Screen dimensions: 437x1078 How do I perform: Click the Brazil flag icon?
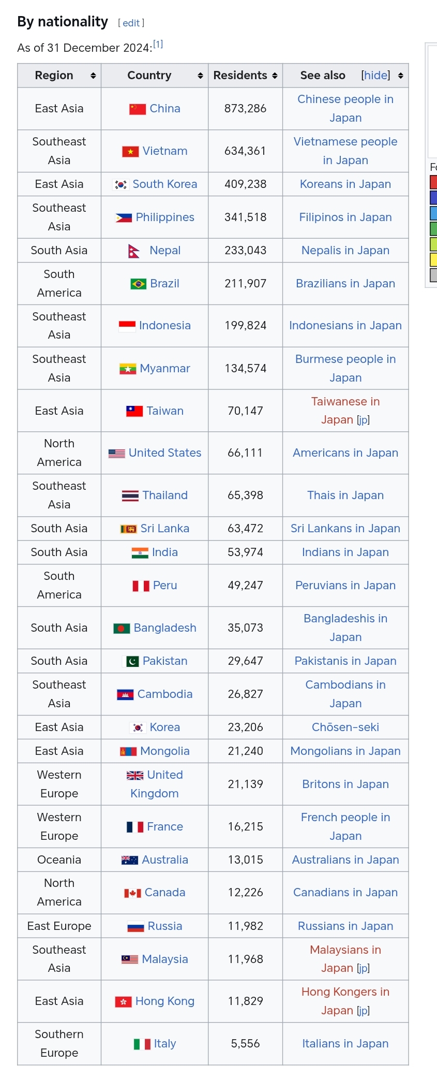(138, 284)
